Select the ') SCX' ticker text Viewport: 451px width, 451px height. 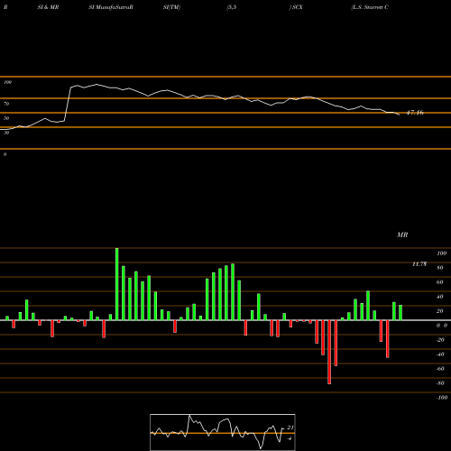[x=296, y=7]
